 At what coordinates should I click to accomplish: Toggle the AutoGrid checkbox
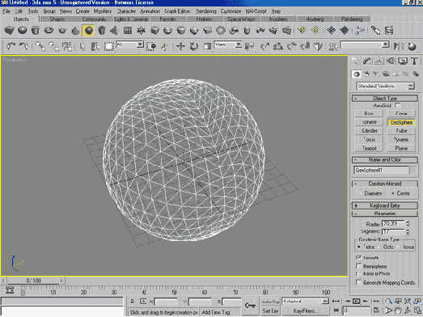coord(397,105)
